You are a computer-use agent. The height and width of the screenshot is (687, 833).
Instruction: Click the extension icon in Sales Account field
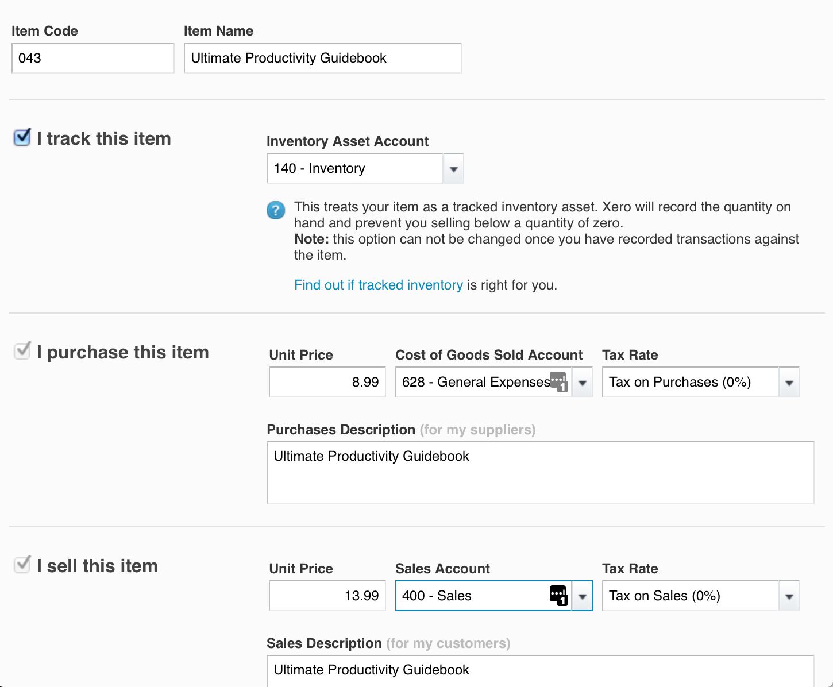559,595
